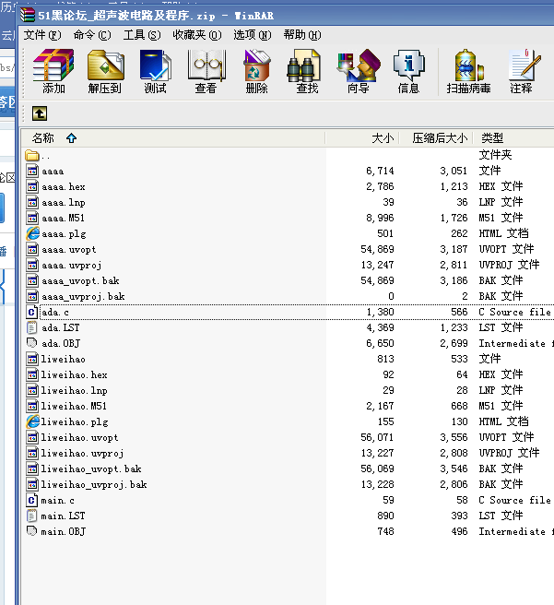
Task: Click the C file icon of main.c
Action: click(x=32, y=500)
